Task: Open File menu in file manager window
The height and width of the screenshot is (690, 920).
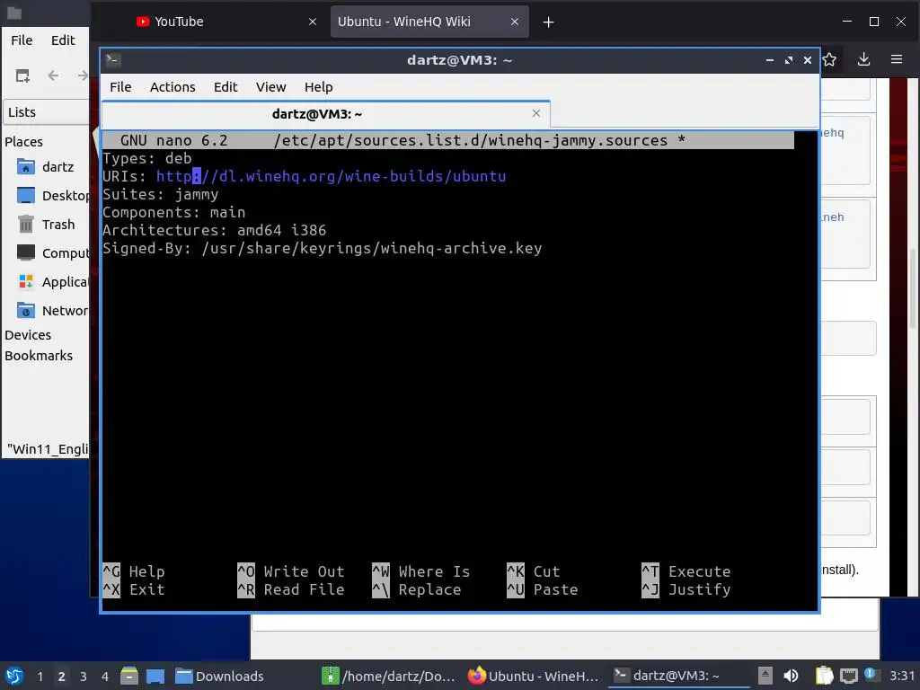Action: [22, 40]
